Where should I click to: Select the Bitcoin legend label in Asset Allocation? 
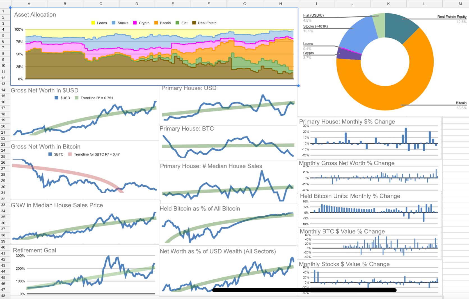165,23
